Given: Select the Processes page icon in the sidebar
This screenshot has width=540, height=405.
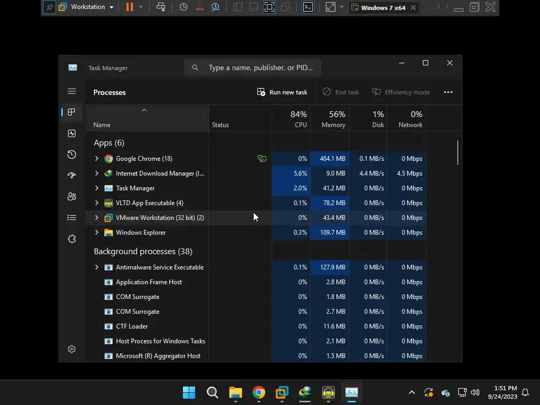Looking at the screenshot, I should (72, 112).
